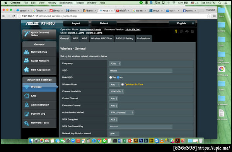Open the Channel bandwidth dropdown

[117, 92]
